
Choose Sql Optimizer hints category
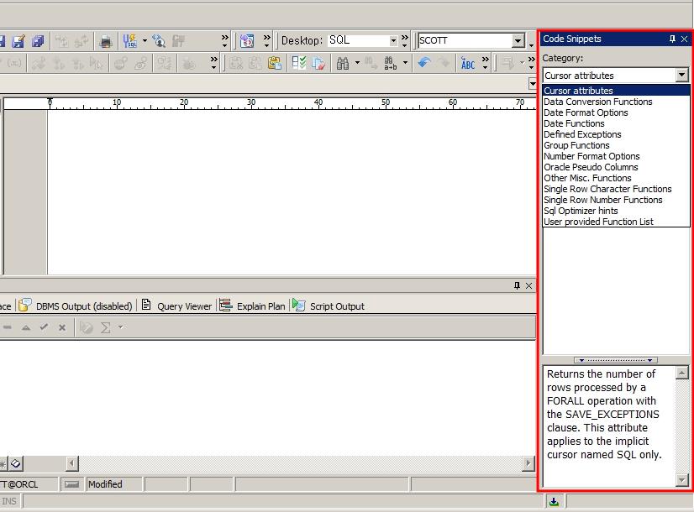tap(581, 211)
